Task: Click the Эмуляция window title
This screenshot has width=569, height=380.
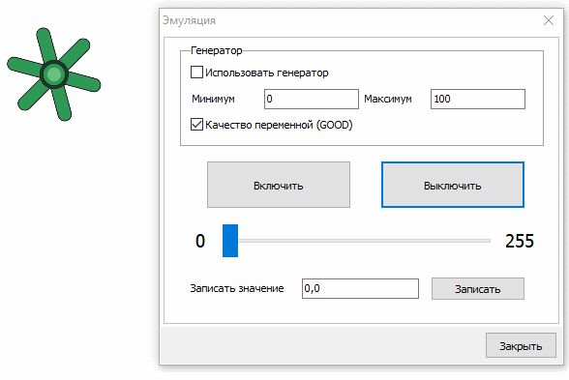Action: tap(189, 20)
